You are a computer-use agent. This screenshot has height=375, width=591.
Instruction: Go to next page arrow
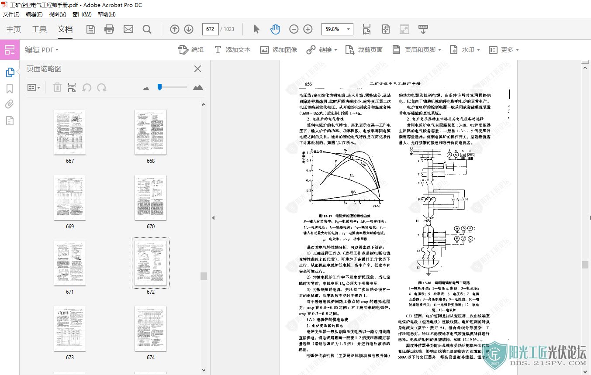click(189, 29)
